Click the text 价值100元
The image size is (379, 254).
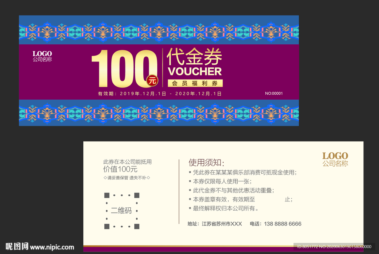tap(120, 169)
